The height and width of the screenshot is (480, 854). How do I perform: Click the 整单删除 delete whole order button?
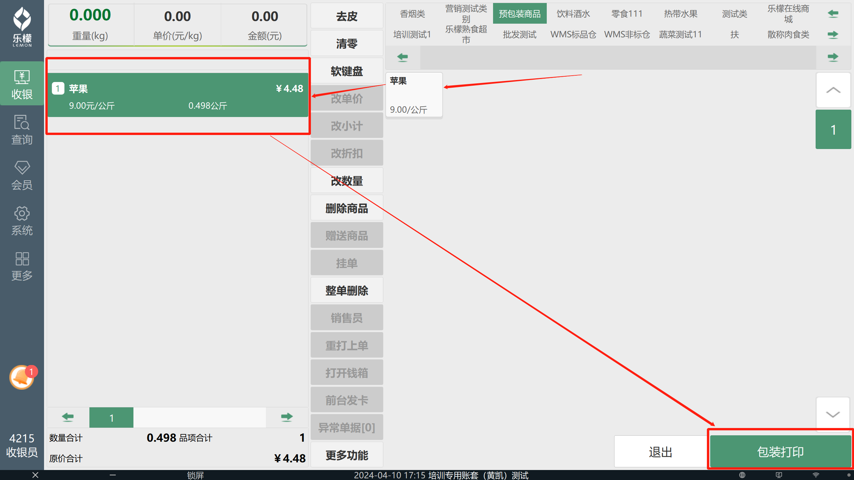[347, 290]
